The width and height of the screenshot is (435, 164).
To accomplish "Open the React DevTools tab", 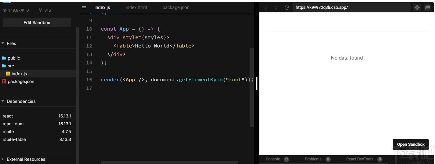I will pos(360,159).
